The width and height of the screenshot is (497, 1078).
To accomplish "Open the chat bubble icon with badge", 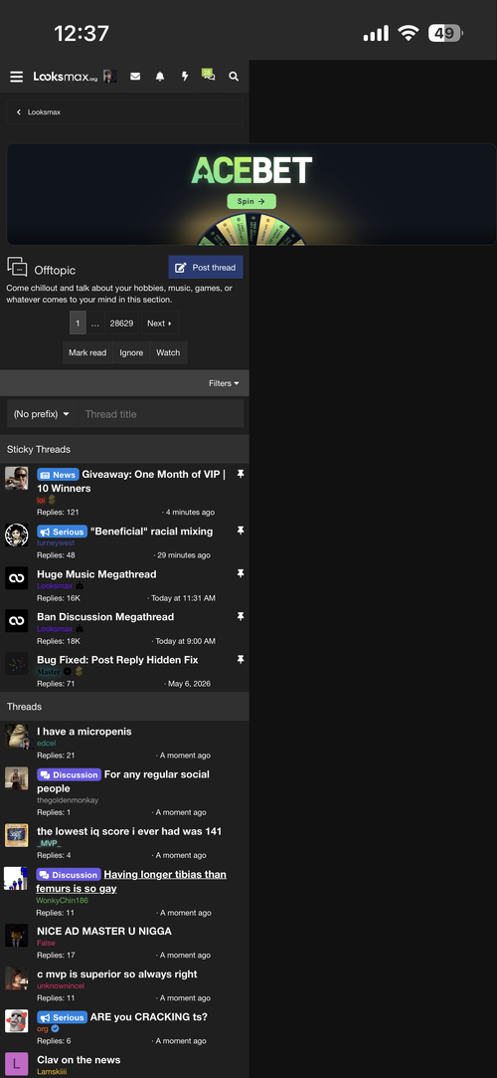I will pos(209,75).
